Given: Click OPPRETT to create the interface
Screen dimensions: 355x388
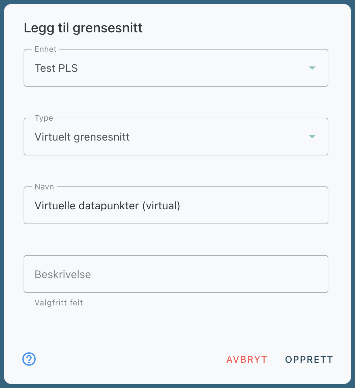Looking at the screenshot, I should coord(309,359).
